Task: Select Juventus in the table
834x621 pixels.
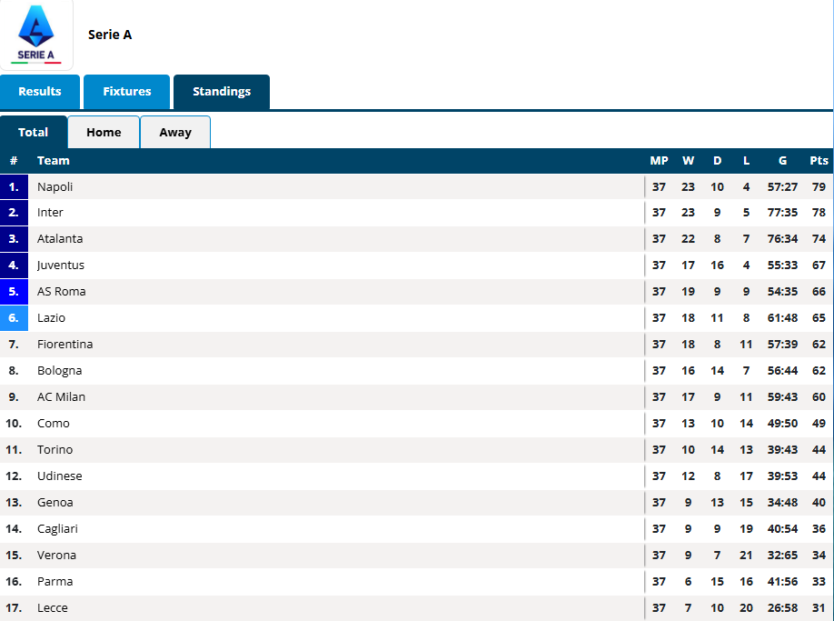Action: 61,265
